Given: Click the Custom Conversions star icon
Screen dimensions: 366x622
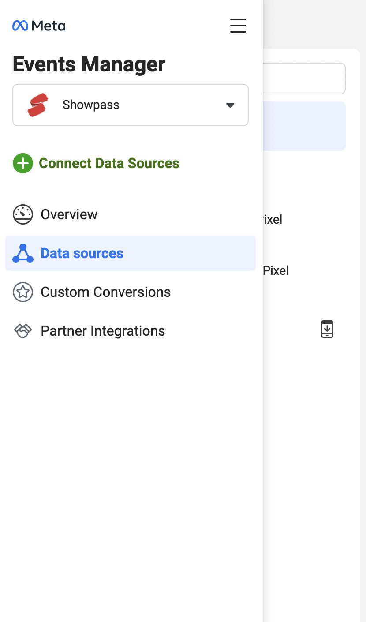Looking at the screenshot, I should click(23, 292).
